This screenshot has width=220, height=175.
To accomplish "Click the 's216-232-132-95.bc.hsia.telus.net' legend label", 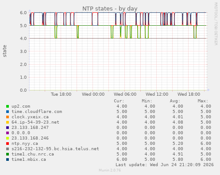I will [55, 149].
